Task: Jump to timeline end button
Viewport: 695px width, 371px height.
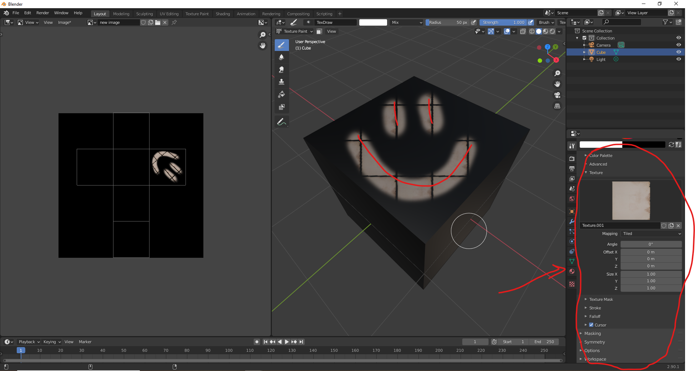Action: pos(301,342)
